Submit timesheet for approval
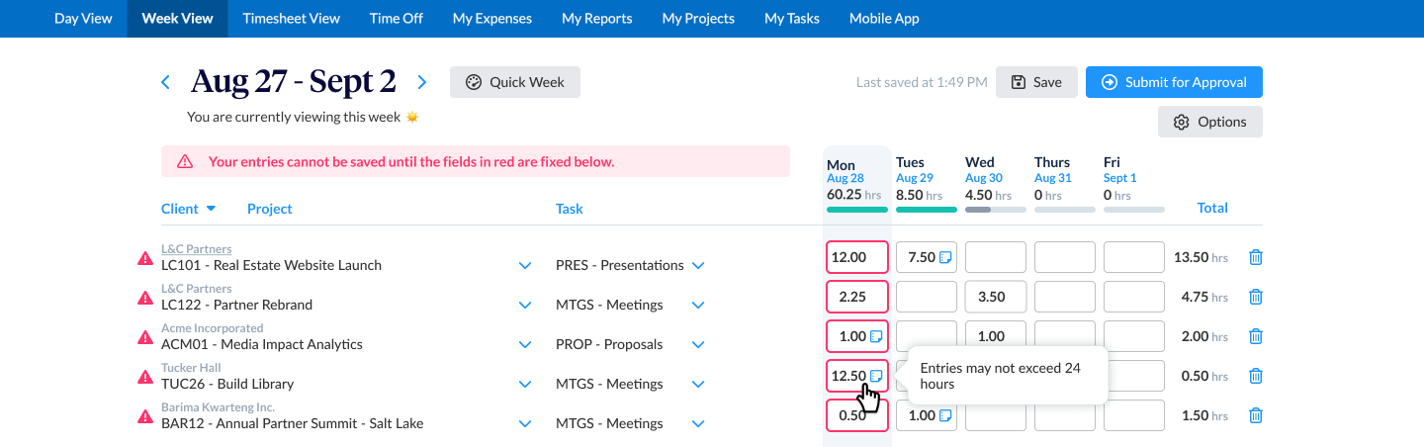1424x447 pixels. pos(1174,82)
